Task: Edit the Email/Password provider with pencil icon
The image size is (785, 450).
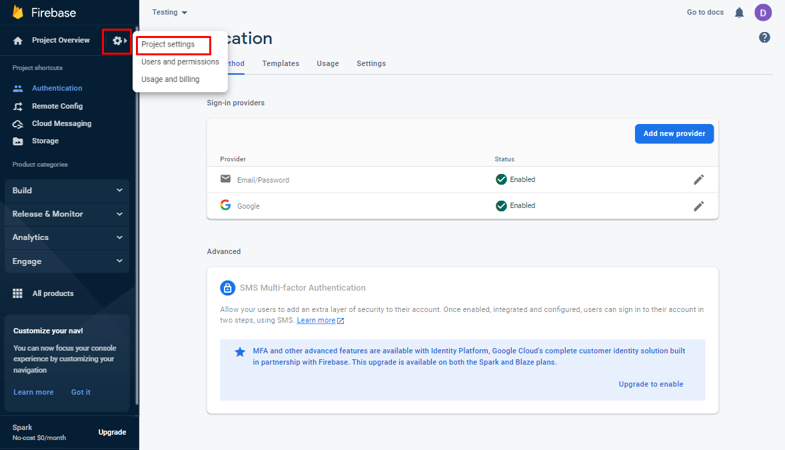Action: 699,179
